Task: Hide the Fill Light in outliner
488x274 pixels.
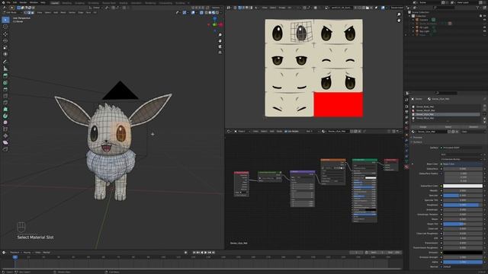Action: click(484, 27)
